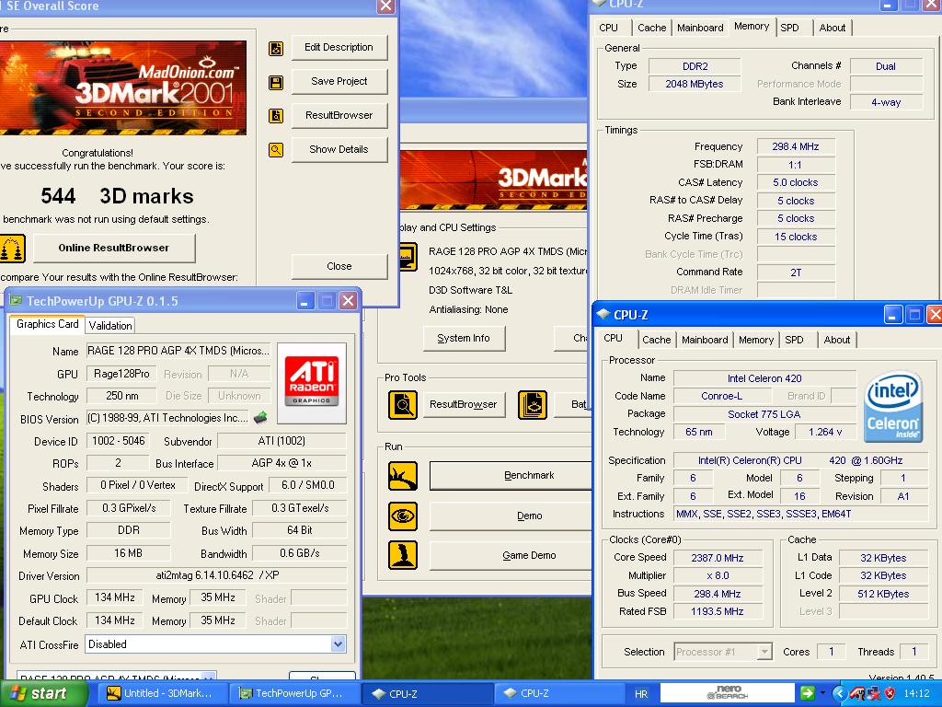Select the Graphics Card tab in GPU-Z
942x707 pixels.
(48, 324)
